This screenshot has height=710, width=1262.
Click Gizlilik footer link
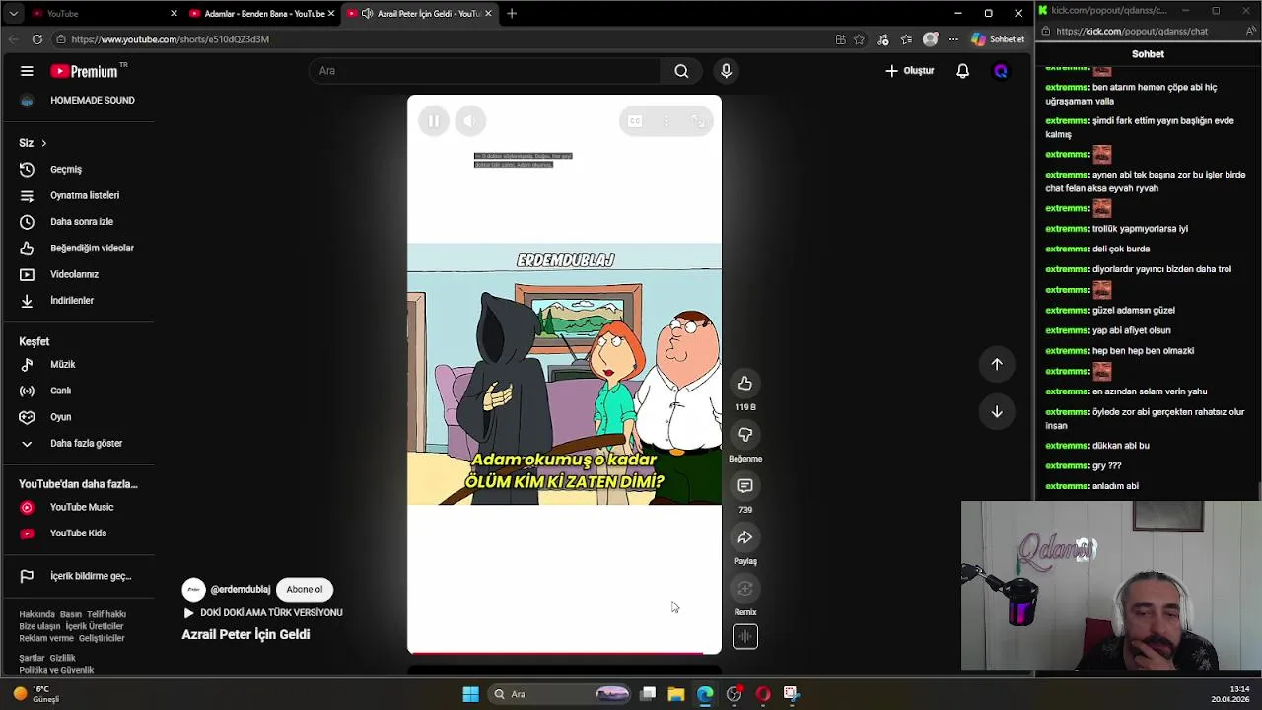pos(62,658)
